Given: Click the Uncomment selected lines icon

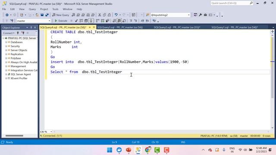Looking at the screenshot, I should point(135,21).
